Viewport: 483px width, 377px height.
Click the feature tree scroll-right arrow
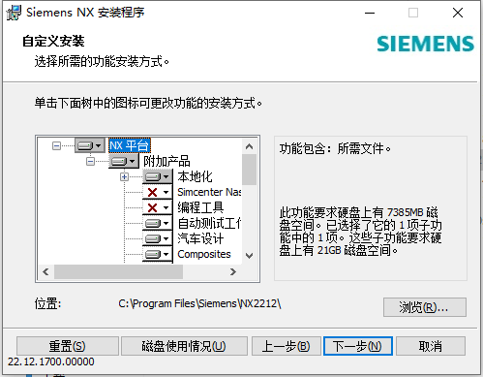coord(233,271)
